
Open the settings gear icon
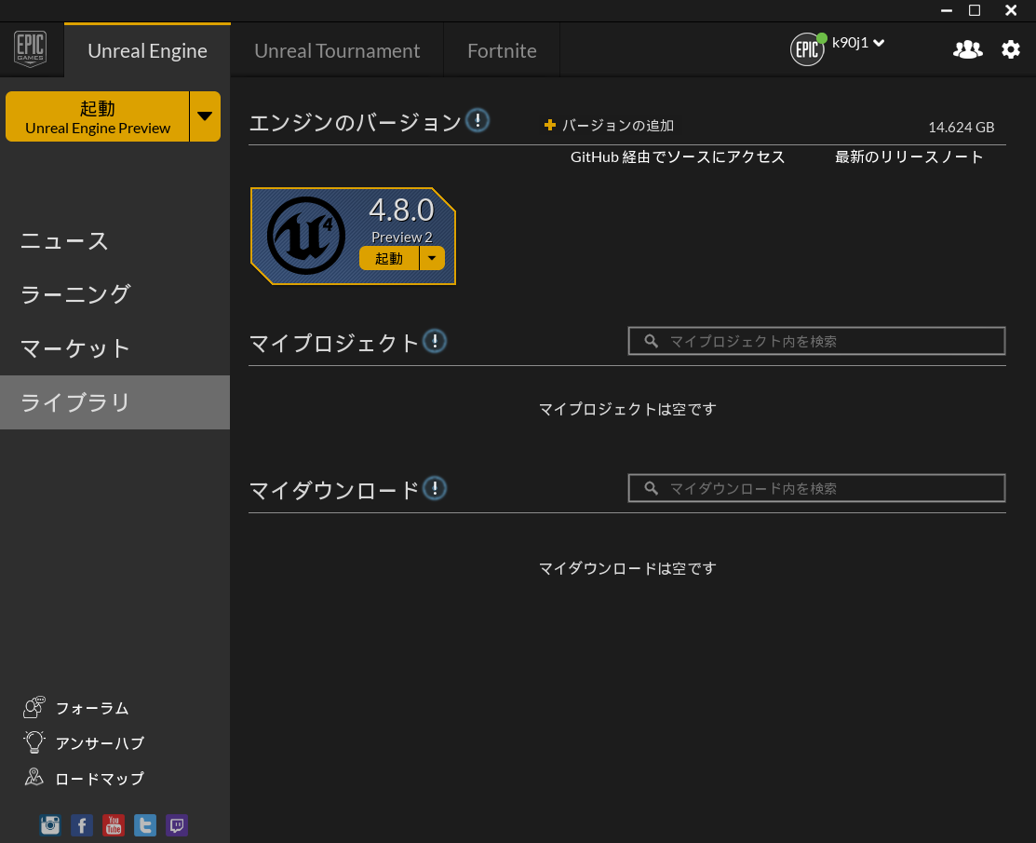[1010, 49]
